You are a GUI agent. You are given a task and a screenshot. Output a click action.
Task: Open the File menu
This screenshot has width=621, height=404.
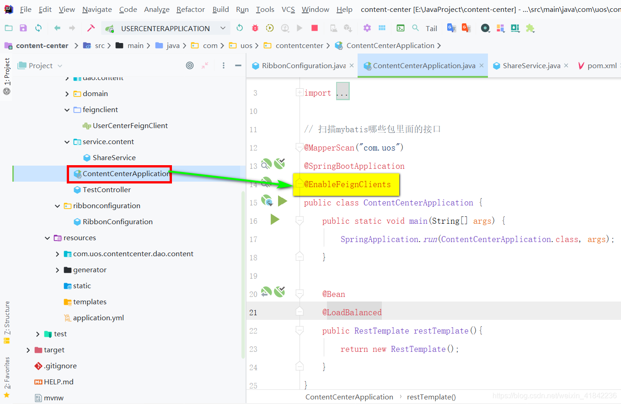(x=26, y=9)
